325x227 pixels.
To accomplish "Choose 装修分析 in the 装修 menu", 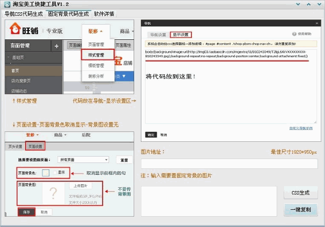I will (96, 76).
